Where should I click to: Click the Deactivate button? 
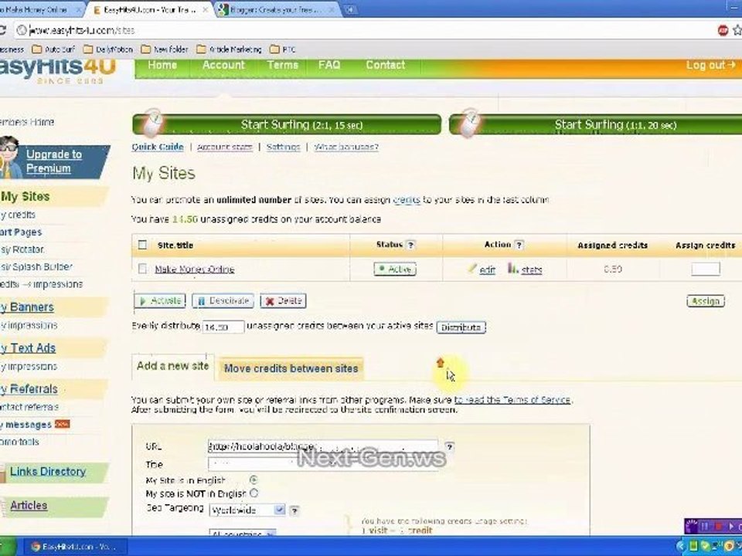[223, 300]
